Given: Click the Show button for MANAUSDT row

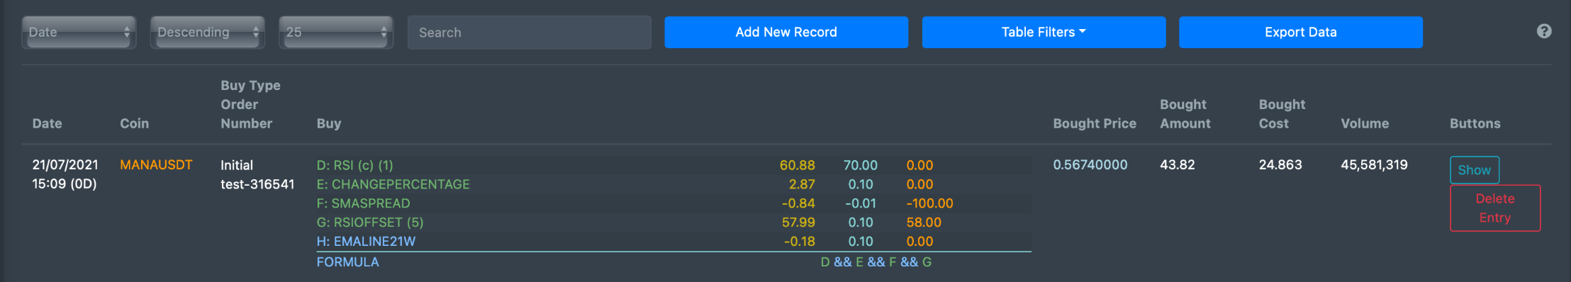Looking at the screenshot, I should 1475,170.
